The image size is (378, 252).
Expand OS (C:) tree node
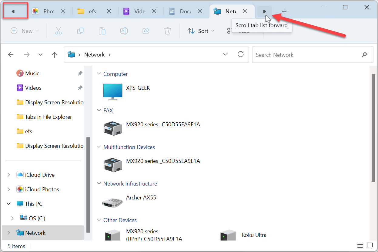click(12, 218)
